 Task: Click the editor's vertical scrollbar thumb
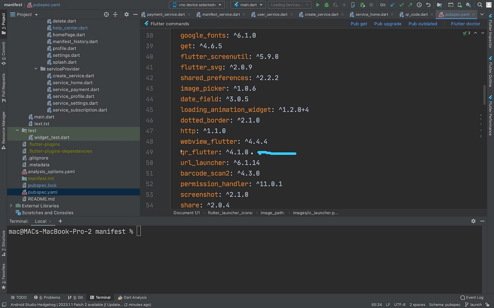[484, 94]
